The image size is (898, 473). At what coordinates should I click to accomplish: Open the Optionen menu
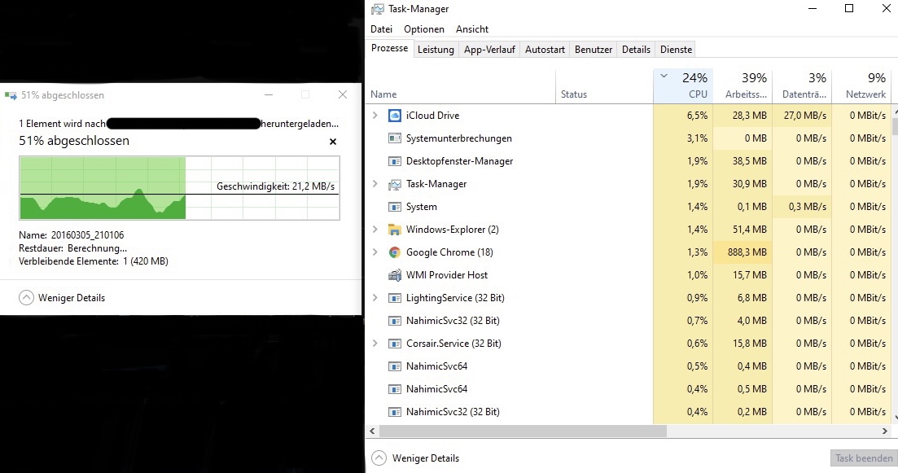click(424, 29)
